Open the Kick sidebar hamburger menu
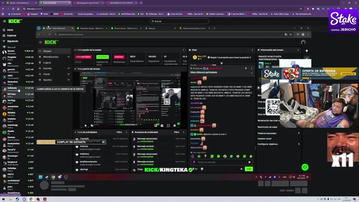The width and height of the screenshot is (359, 202). click(x=4, y=21)
